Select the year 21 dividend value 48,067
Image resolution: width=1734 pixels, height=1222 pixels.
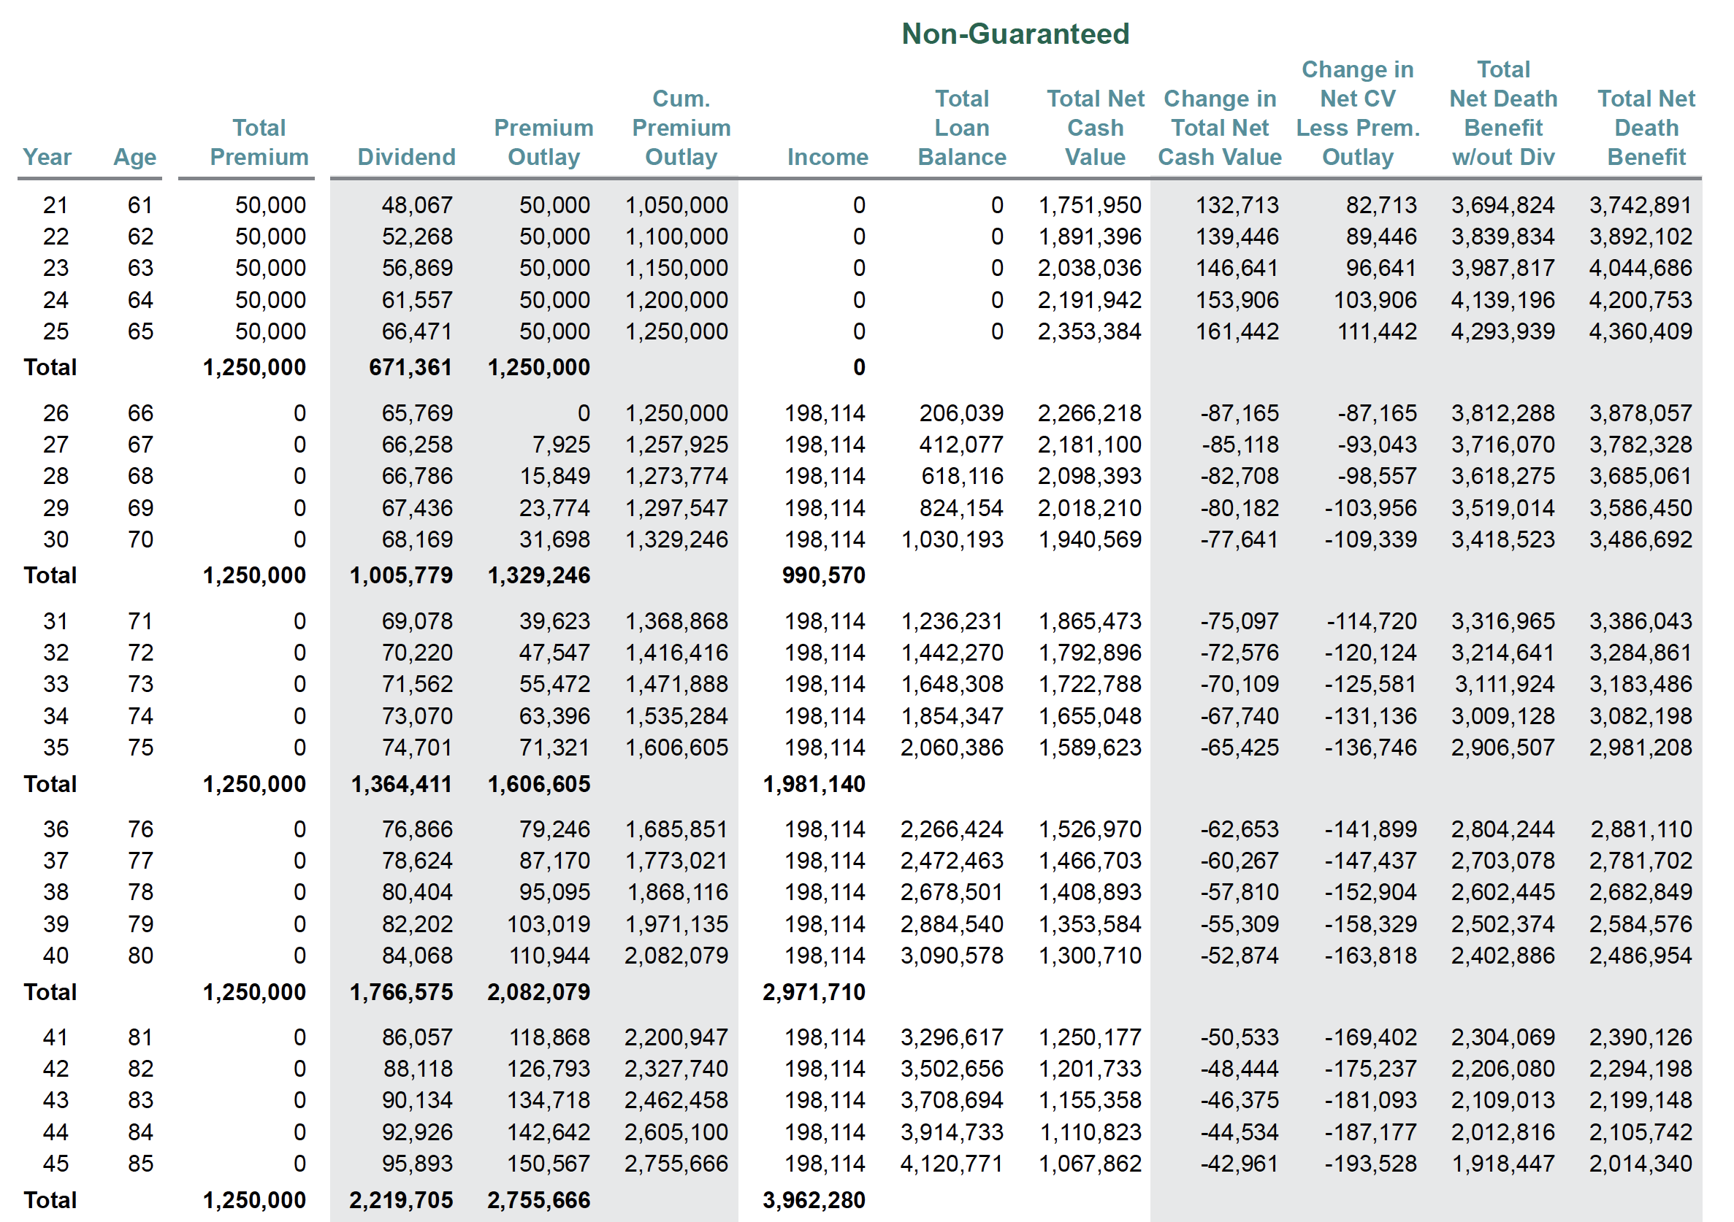[x=417, y=205]
